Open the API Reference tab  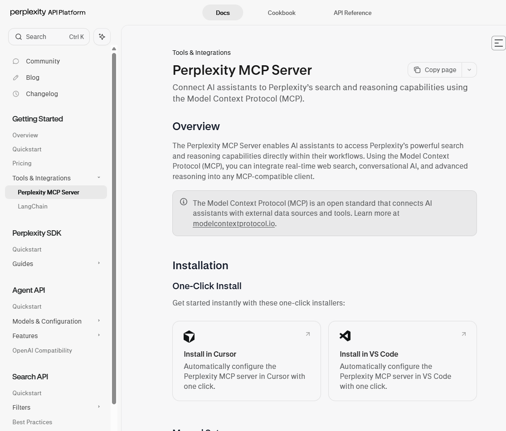352,13
